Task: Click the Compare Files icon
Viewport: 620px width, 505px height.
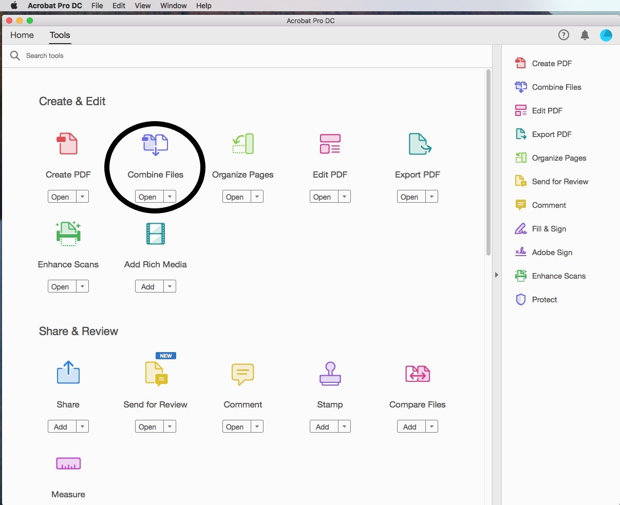Action: 417,374
